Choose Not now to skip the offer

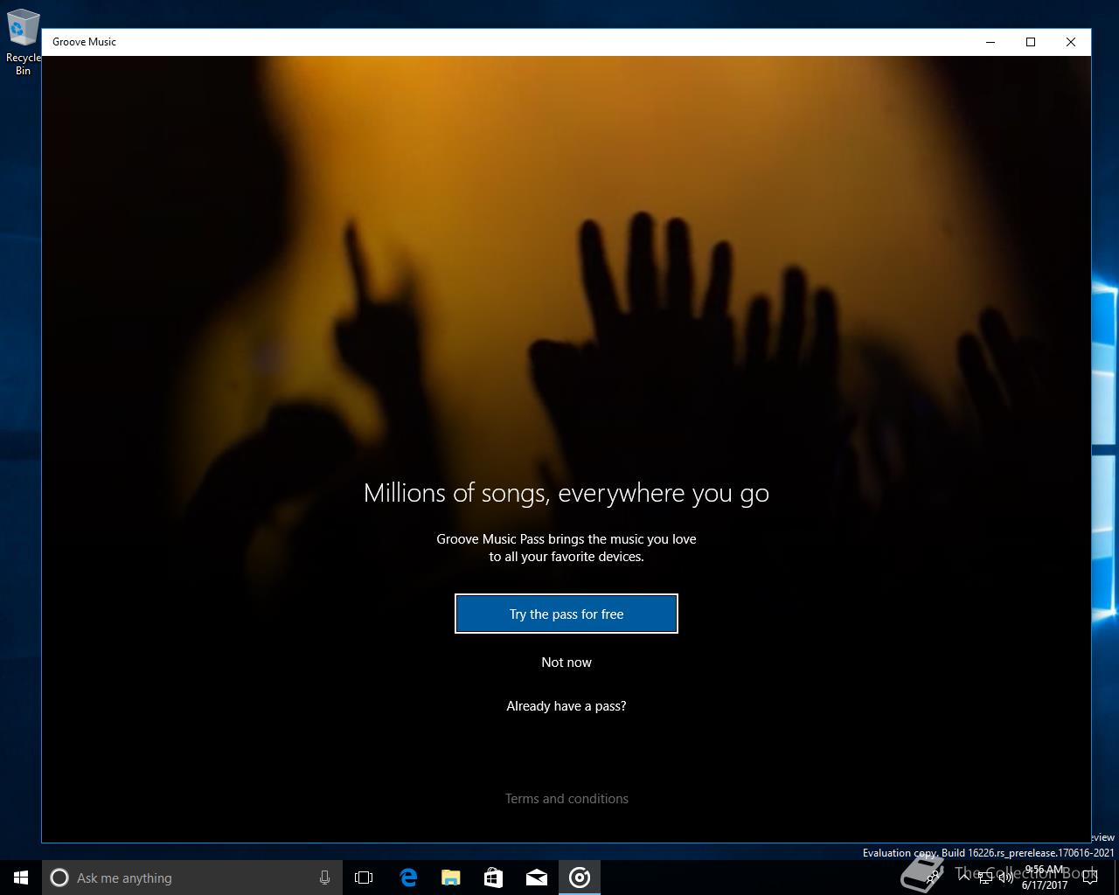pos(566,663)
